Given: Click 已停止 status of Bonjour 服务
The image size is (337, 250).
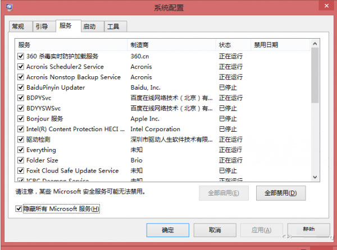Looking at the screenshot, I should point(228,119).
